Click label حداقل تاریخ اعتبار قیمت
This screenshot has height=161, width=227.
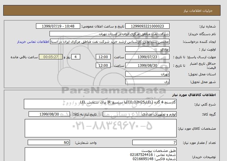click(x=203, y=66)
